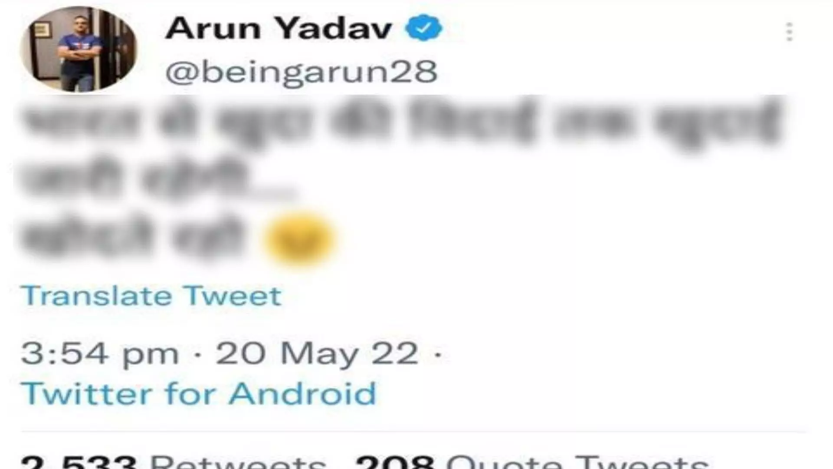Click the blurred yellow emoji

300,239
